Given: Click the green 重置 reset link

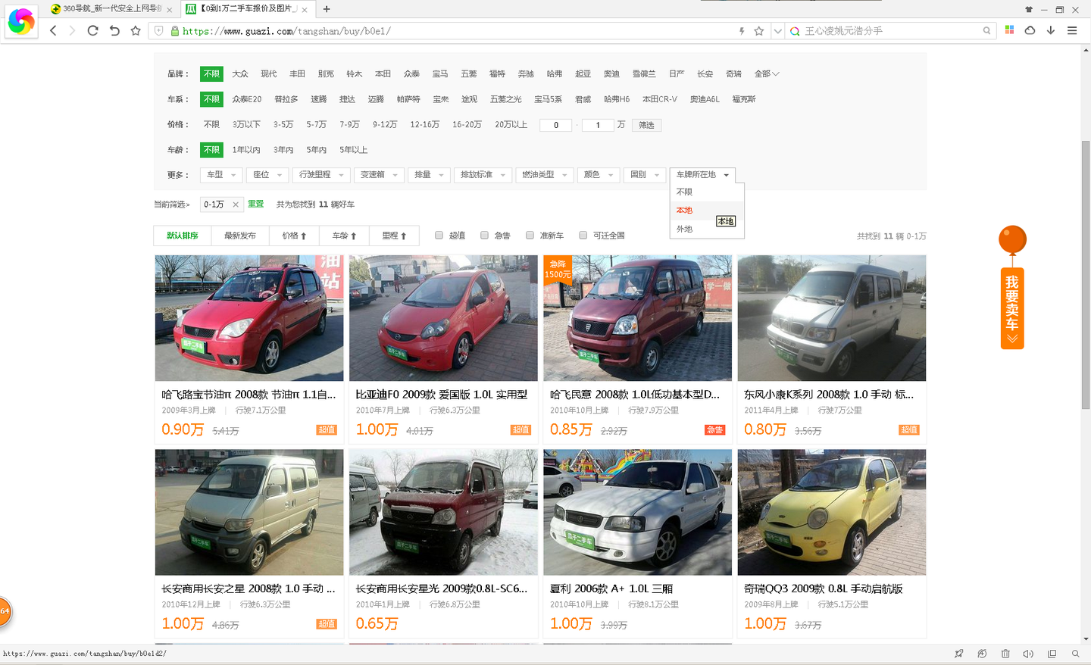Looking at the screenshot, I should [256, 204].
